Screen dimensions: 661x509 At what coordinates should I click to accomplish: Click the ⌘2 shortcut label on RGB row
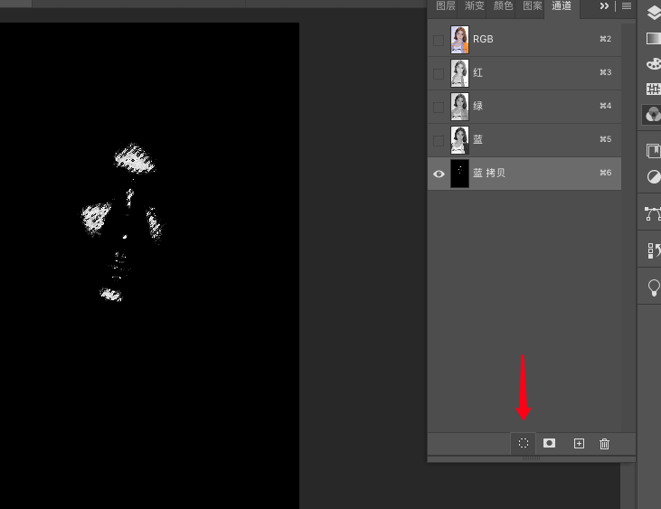(x=605, y=39)
